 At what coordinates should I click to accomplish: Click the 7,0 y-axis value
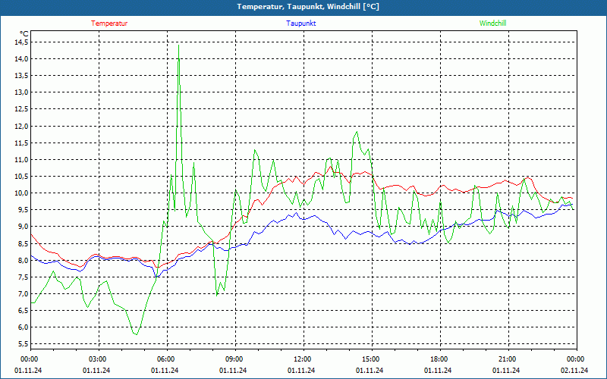(x=24, y=294)
